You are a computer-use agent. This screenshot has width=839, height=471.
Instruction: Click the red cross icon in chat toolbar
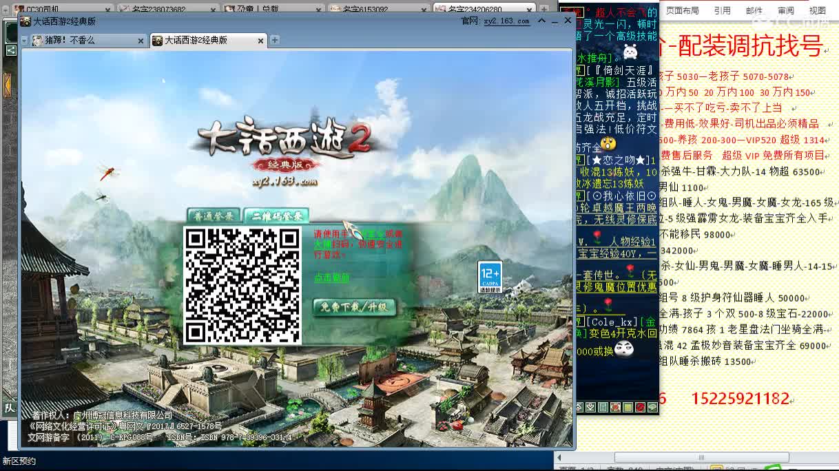[x=616, y=408]
